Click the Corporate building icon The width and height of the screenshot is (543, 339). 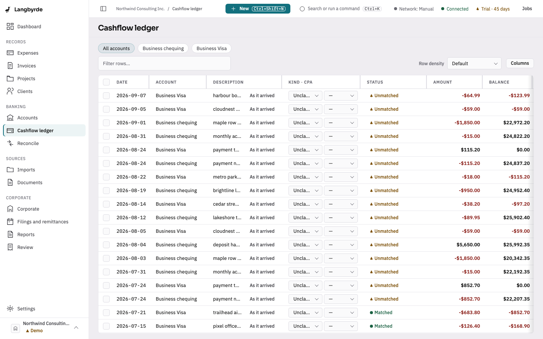tap(10, 209)
